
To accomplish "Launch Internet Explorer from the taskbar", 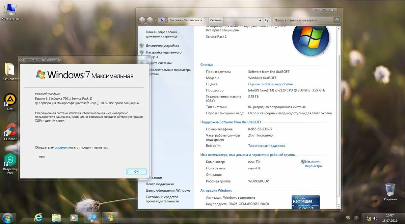I will coord(38,218).
